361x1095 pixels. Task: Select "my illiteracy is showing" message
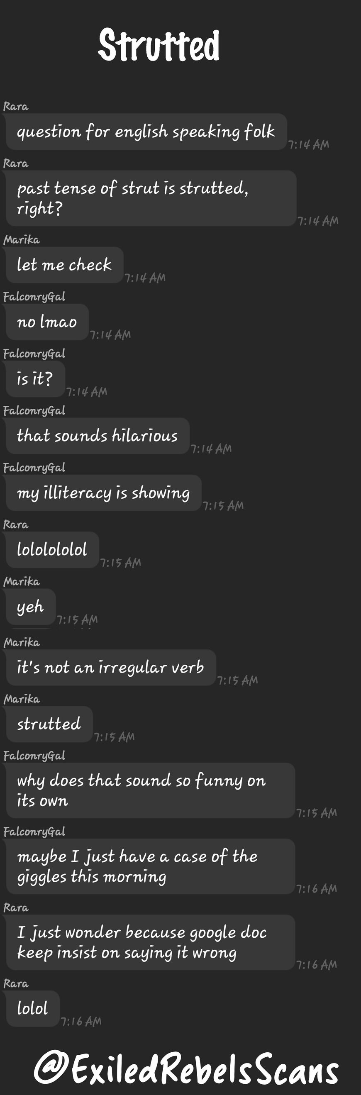pos(103,493)
